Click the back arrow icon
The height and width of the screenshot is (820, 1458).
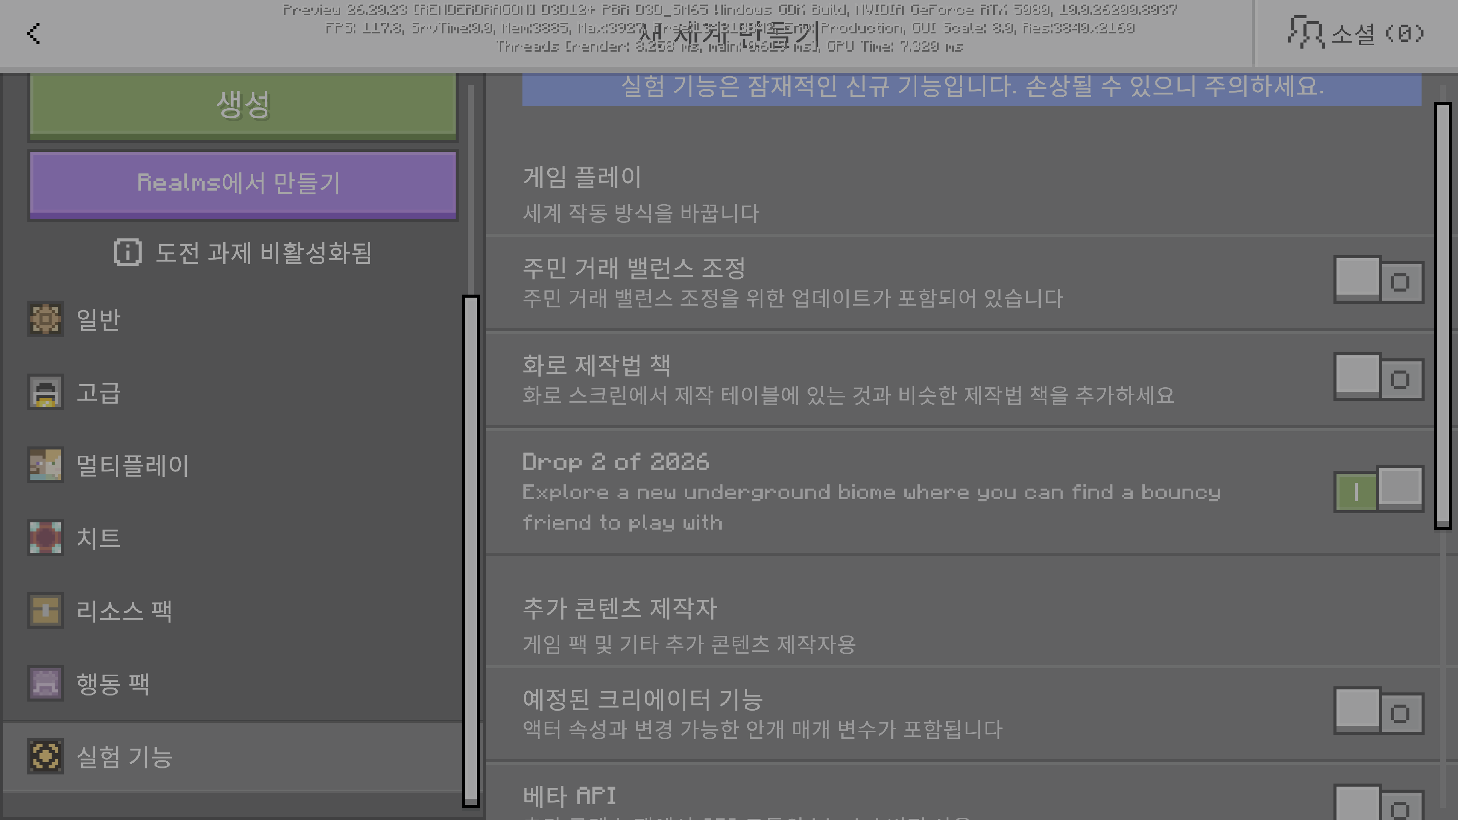[x=34, y=33]
